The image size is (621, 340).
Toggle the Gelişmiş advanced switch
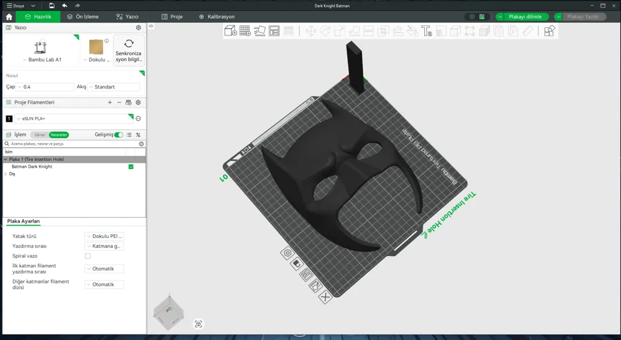coord(119,135)
